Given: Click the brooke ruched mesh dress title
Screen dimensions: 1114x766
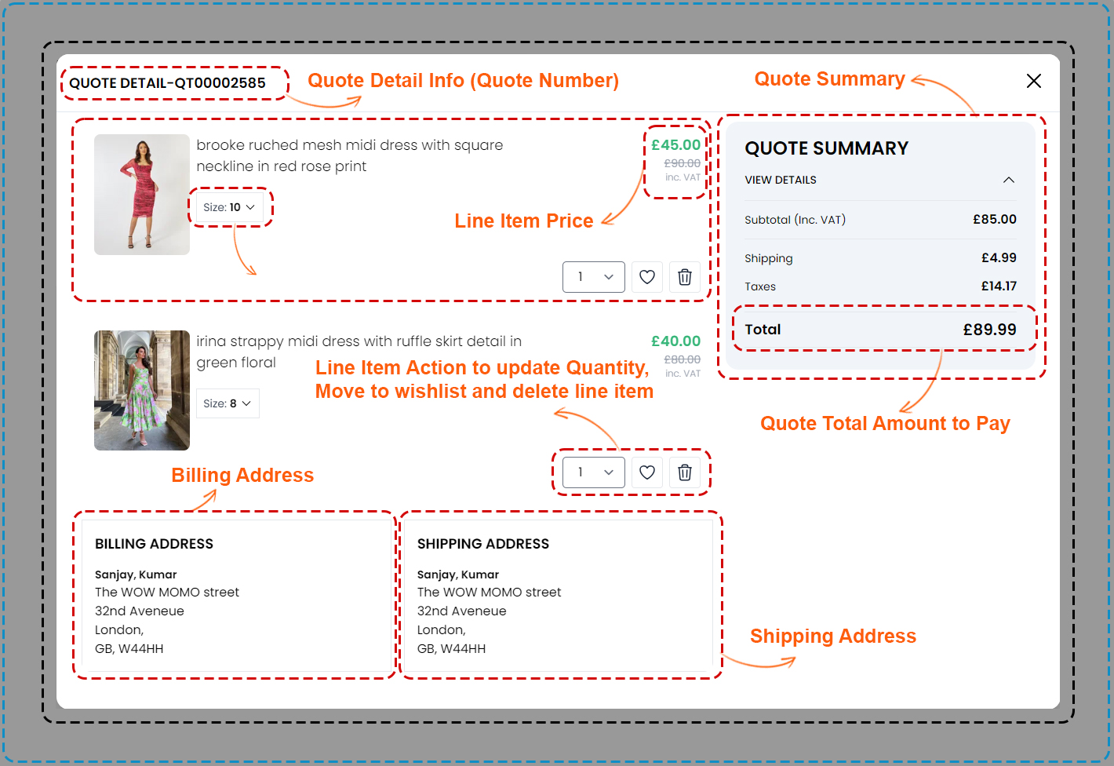Looking at the screenshot, I should (x=349, y=155).
